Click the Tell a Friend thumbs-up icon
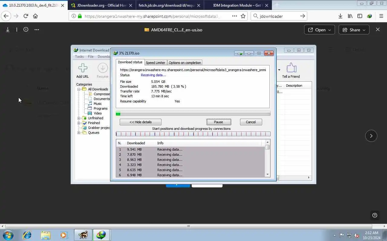Screen dimensions: 387x241 pos(291,68)
